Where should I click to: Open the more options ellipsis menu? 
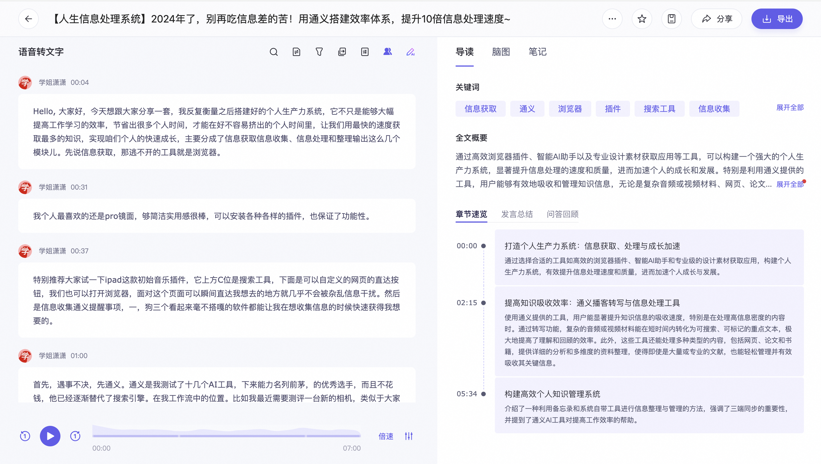pos(612,19)
